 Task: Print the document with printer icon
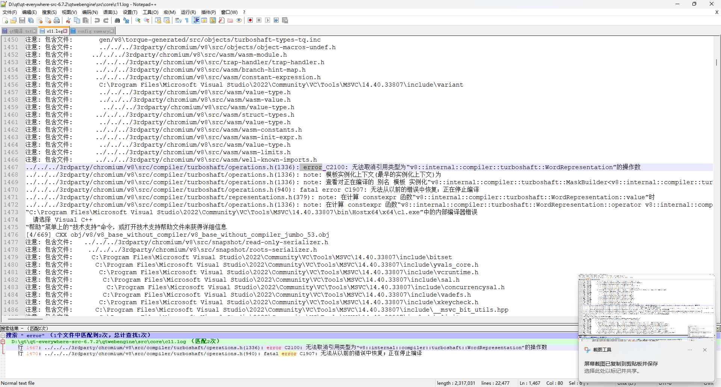point(57,20)
